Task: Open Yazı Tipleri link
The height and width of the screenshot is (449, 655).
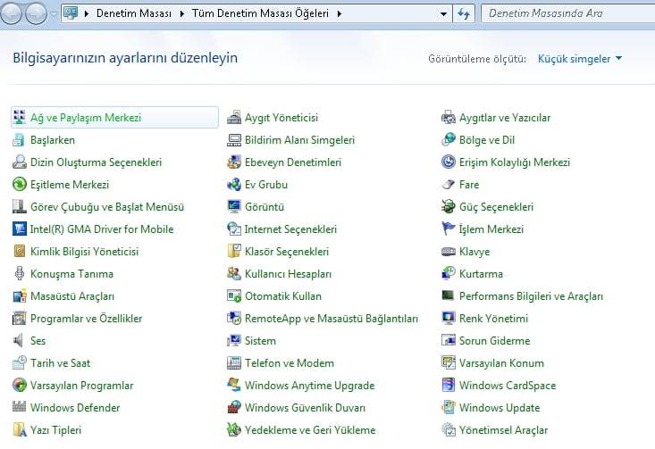Action: point(55,429)
